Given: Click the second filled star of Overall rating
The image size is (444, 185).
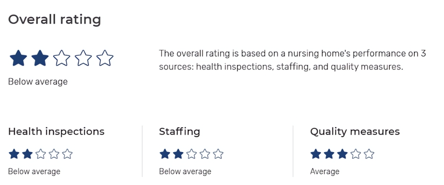Looking at the screenshot, I should pos(40,58).
